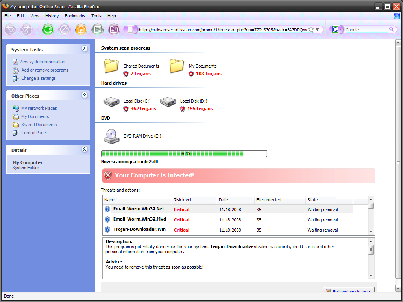The image size is (403, 302).
Task: Click the 86% scan progress bar
Action: tap(184, 153)
